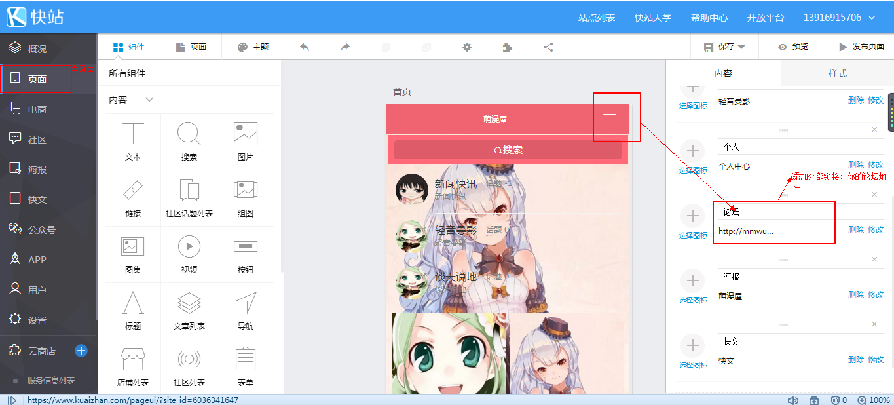Click 删除 for 个人中心 item
This screenshot has width=894, height=405.
856,165
